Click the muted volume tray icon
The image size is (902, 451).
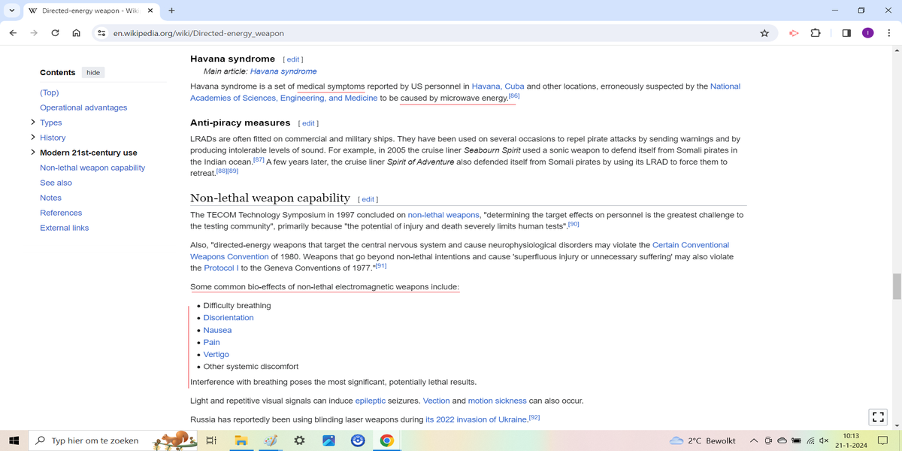tap(825, 440)
